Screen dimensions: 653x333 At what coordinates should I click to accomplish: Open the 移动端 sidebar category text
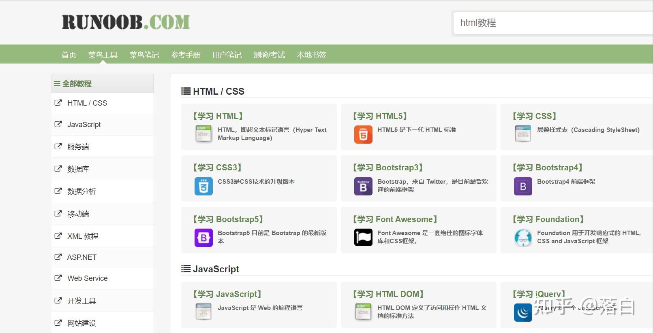pos(78,214)
